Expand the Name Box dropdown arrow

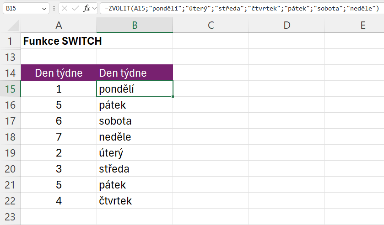[44, 8]
